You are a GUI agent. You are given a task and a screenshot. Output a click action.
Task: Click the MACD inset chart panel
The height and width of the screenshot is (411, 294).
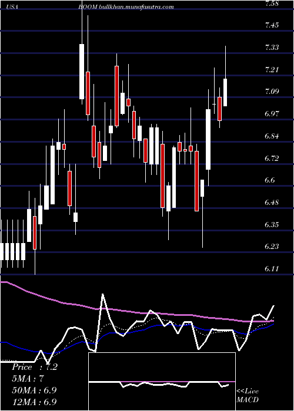[162, 382]
